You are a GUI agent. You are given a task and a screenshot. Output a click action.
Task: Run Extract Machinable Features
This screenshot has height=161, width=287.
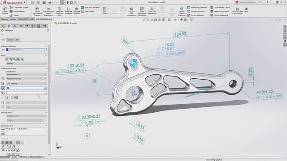[x=37, y=12]
